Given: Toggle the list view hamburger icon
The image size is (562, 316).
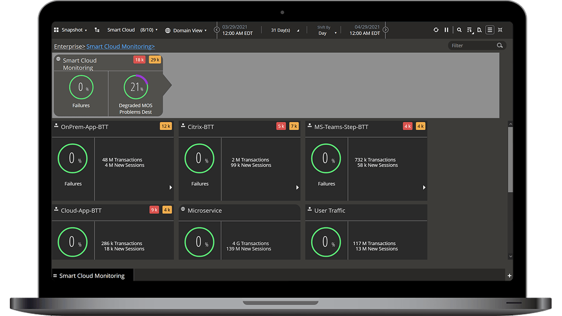Looking at the screenshot, I should (x=489, y=30).
